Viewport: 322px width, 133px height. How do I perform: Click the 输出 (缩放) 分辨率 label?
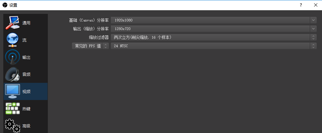(x=91, y=29)
